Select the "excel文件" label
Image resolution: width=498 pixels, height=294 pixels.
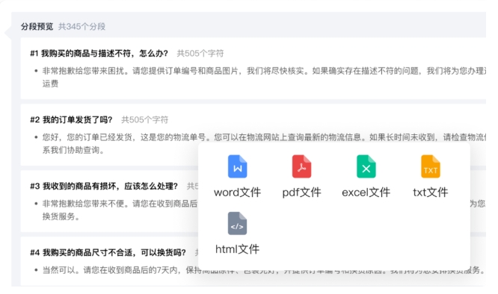[x=366, y=193]
